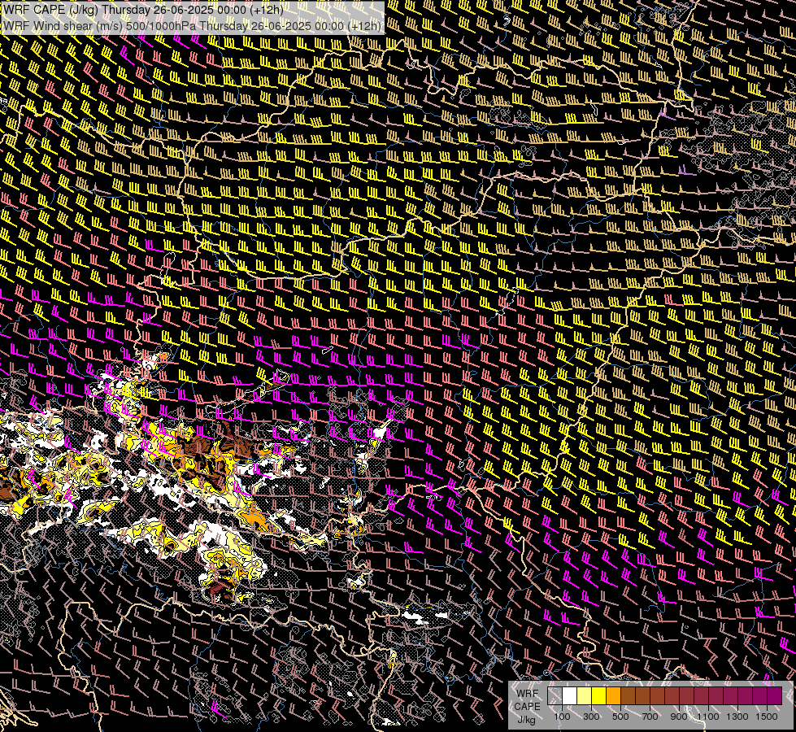Click the legend value 1500
Screen dimensions: 796x732
click(767, 717)
